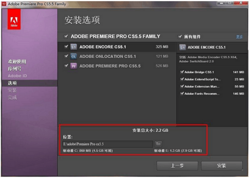Click drive E: 1.3 GB space text
The width and height of the screenshot is (250, 178).
click(x=178, y=151)
